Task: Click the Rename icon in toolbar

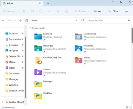Action: [49, 11]
